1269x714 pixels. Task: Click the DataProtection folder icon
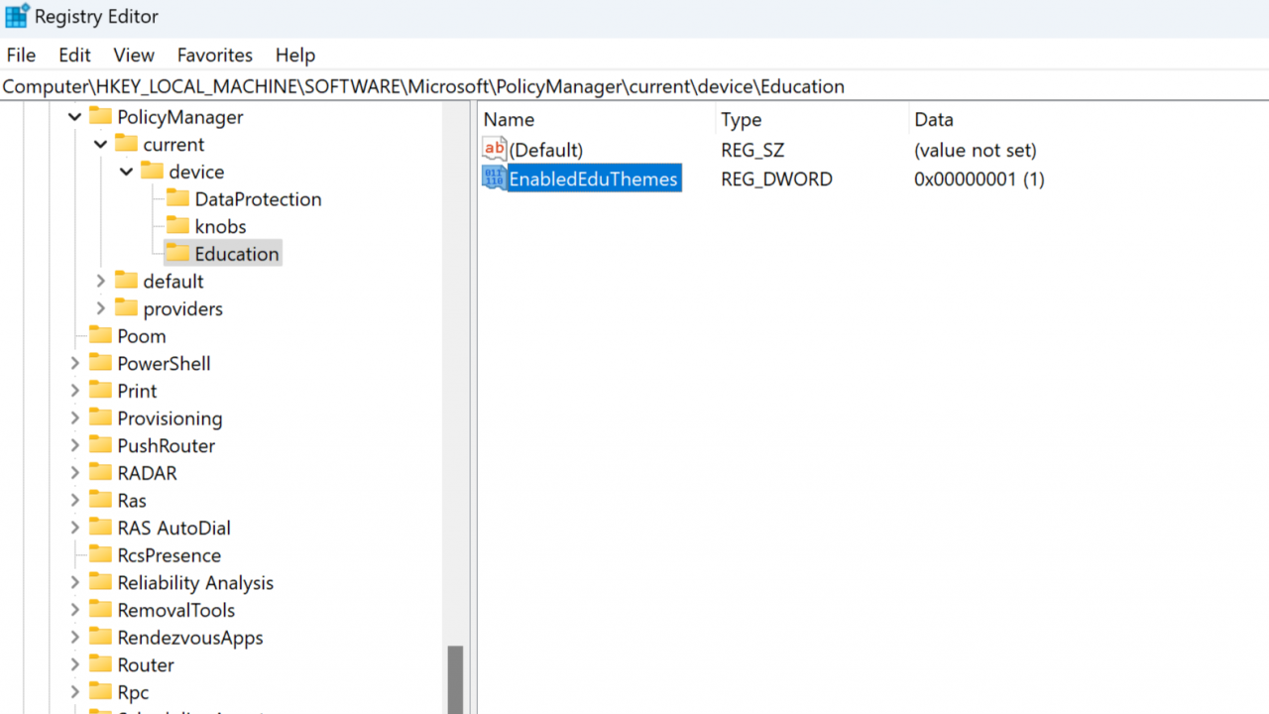click(x=177, y=198)
